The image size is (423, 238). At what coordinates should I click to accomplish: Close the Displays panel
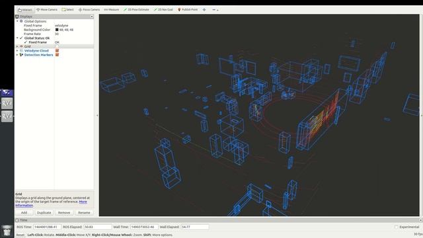pyautogui.click(x=92, y=17)
